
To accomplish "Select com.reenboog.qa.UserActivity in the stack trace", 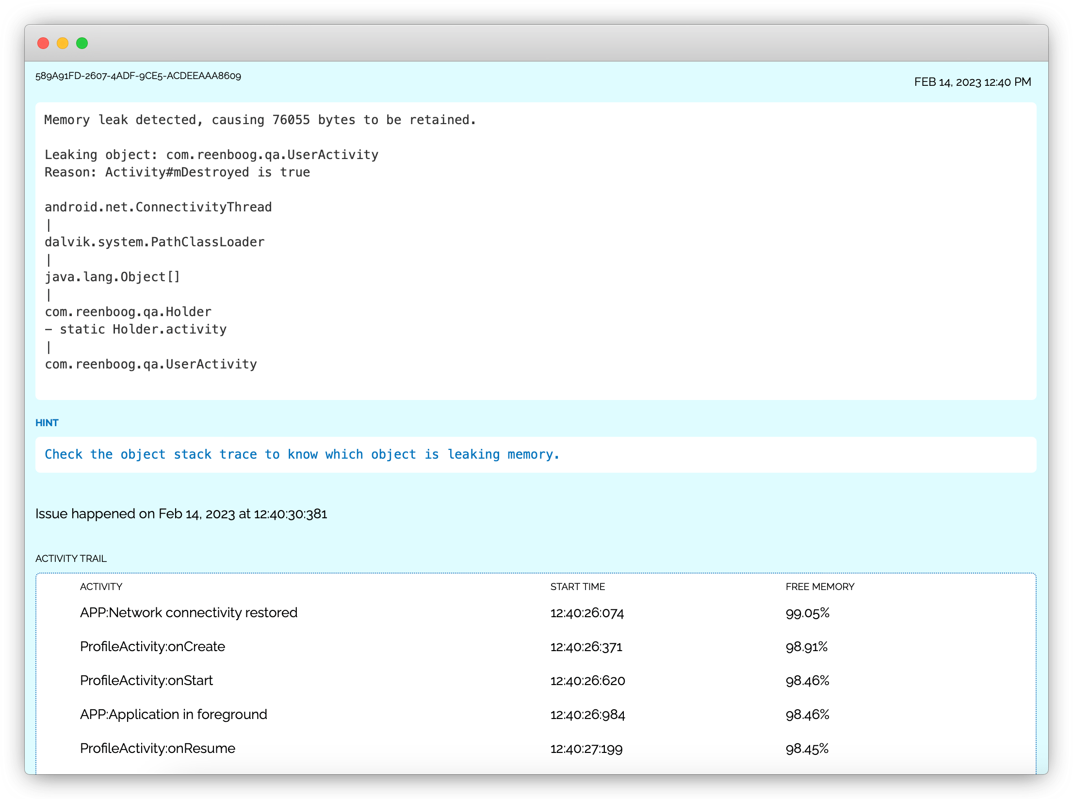I will pos(151,364).
